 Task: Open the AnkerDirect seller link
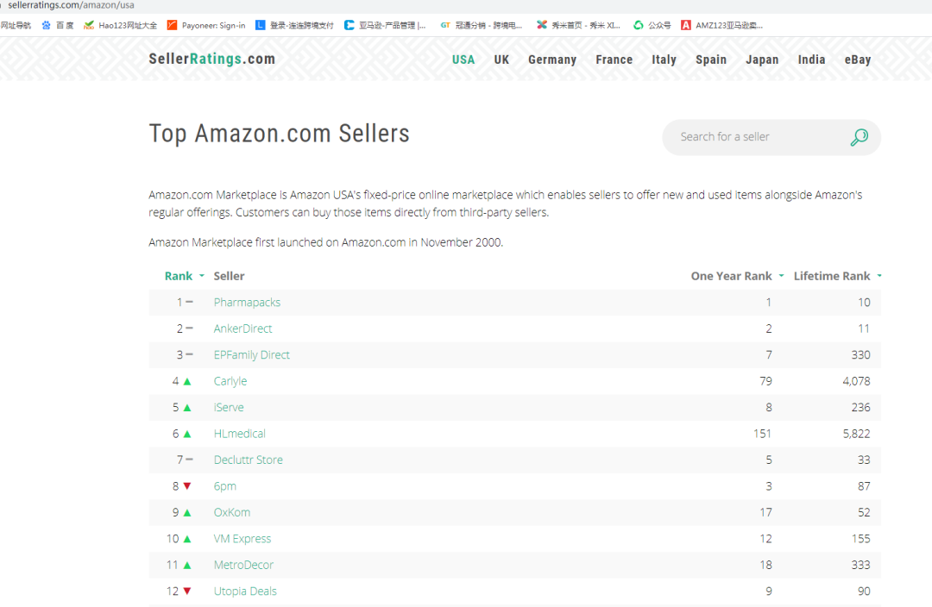tap(242, 329)
